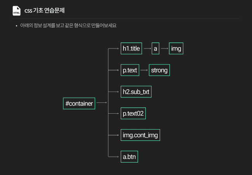
Task: Click the arrow between a and img
Action: (164, 49)
